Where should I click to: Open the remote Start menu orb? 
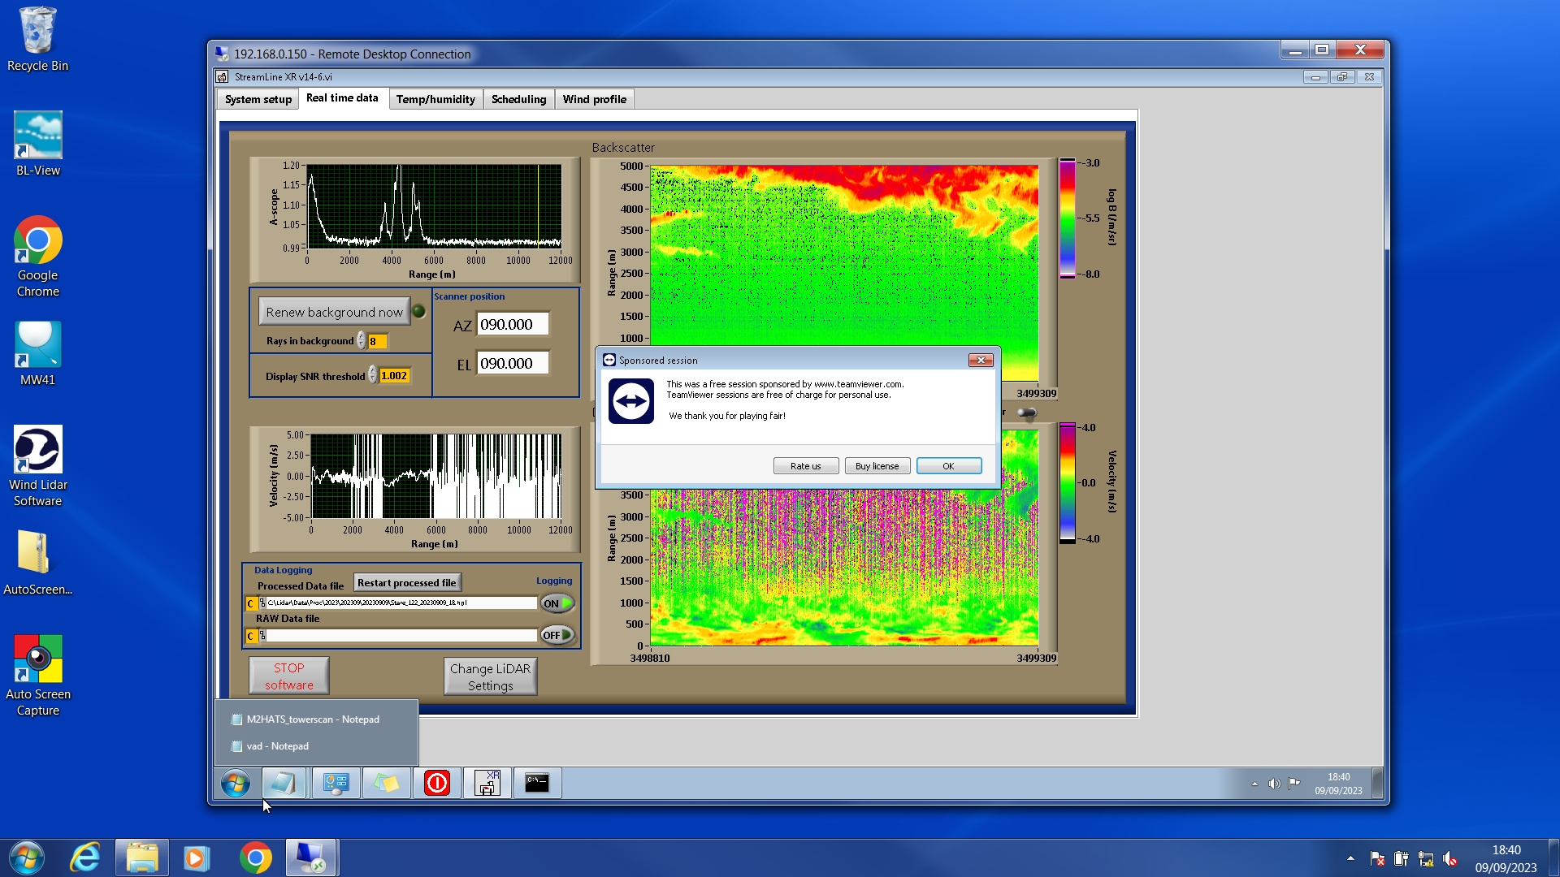(x=236, y=783)
